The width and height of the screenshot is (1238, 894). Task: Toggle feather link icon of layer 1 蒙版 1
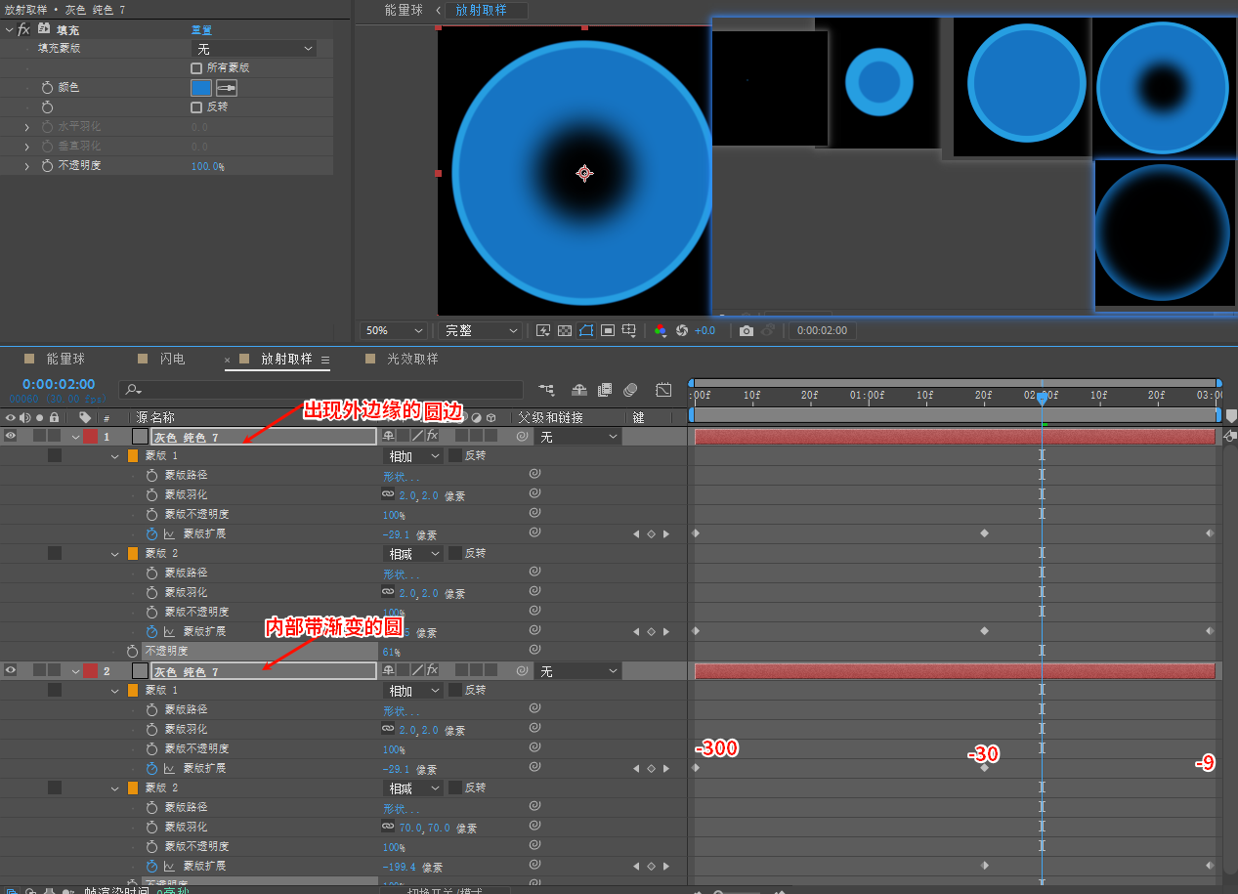coord(388,494)
